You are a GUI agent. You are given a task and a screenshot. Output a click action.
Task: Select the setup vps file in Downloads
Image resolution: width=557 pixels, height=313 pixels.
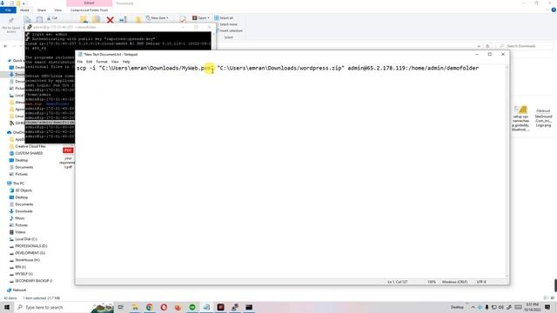pos(520,118)
